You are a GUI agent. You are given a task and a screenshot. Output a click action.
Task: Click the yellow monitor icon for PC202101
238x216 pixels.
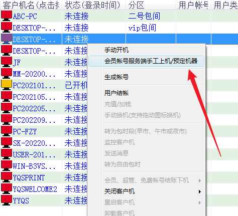click(7, 85)
